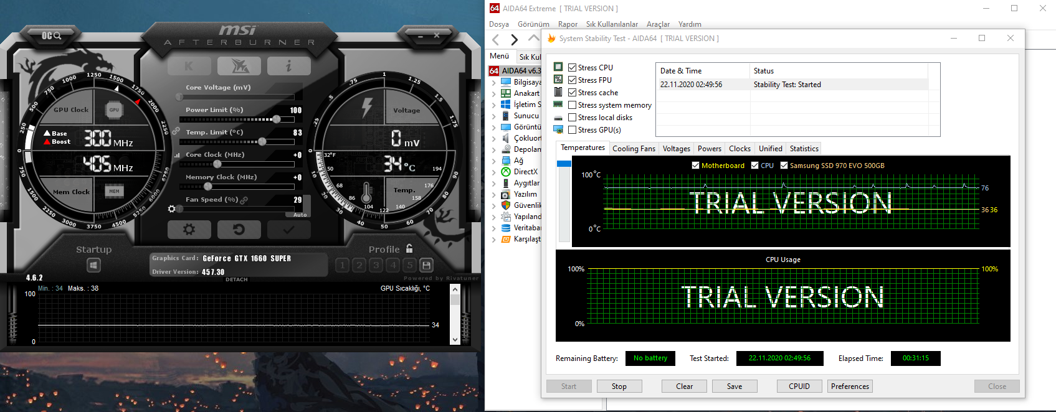Expand the Anakart tree node

pos(494,93)
